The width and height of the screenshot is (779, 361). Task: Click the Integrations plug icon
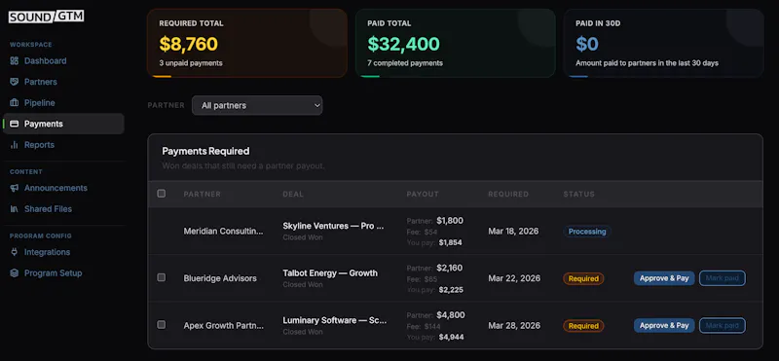tap(15, 252)
